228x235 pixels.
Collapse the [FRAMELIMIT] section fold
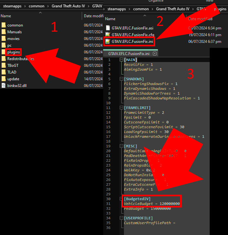tap(121, 108)
